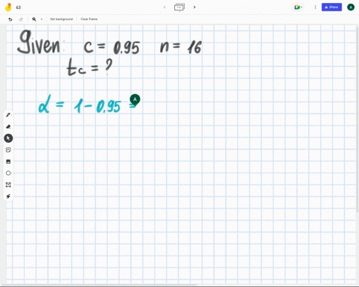Click the collaborator cursor marker A
This screenshot has height=287, width=359.
tap(135, 99)
